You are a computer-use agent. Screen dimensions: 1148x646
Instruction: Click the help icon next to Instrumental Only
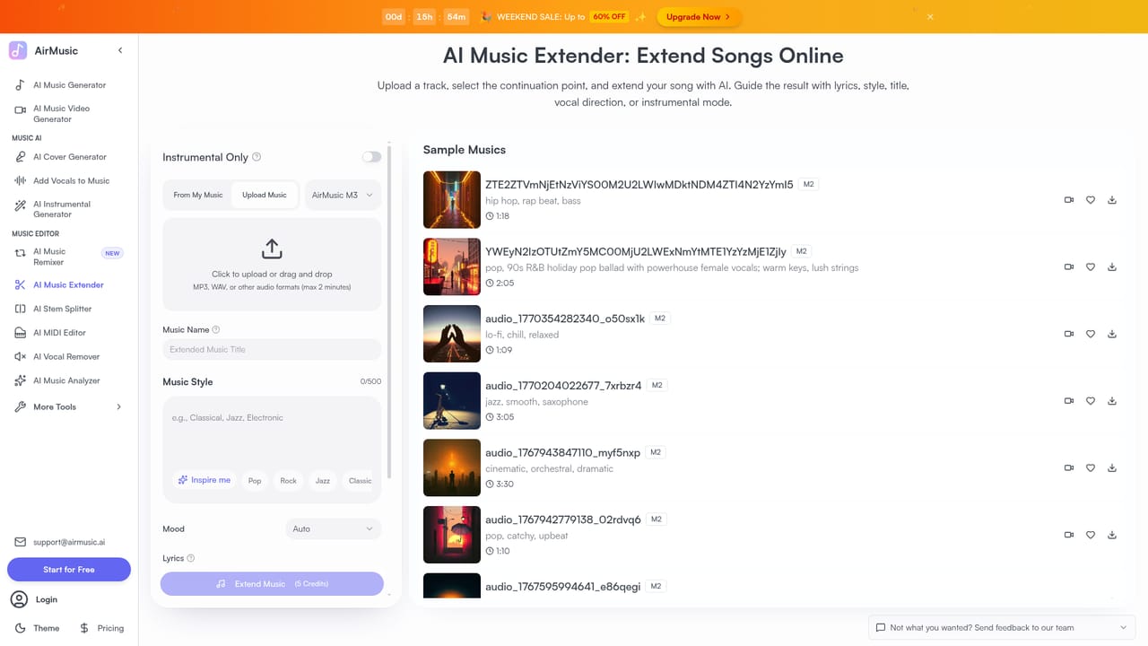tap(257, 157)
